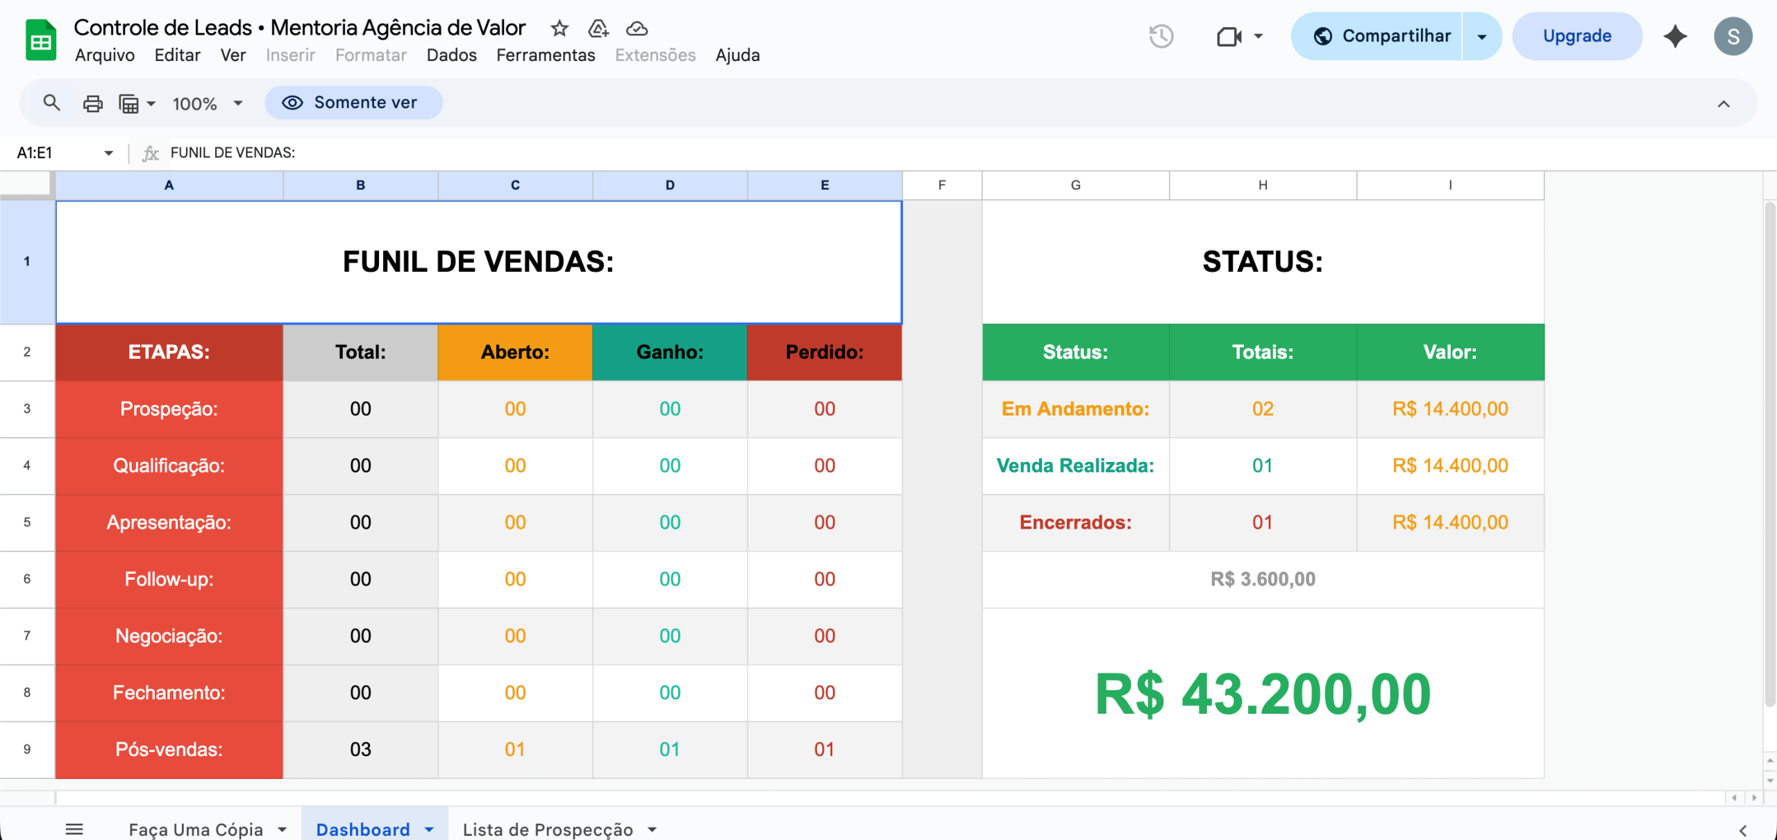Click the Compartilhar share button
Viewport: 1777px width, 840px height.
coord(1381,36)
